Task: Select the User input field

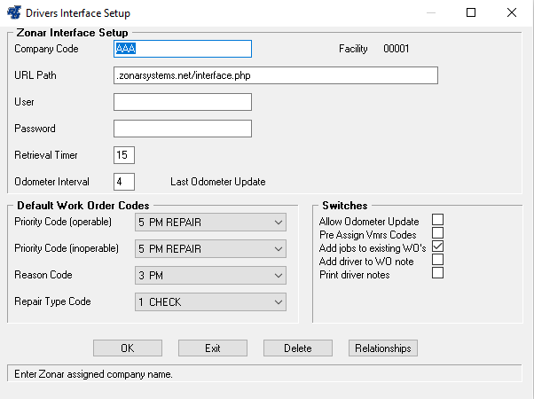Action: [183, 102]
